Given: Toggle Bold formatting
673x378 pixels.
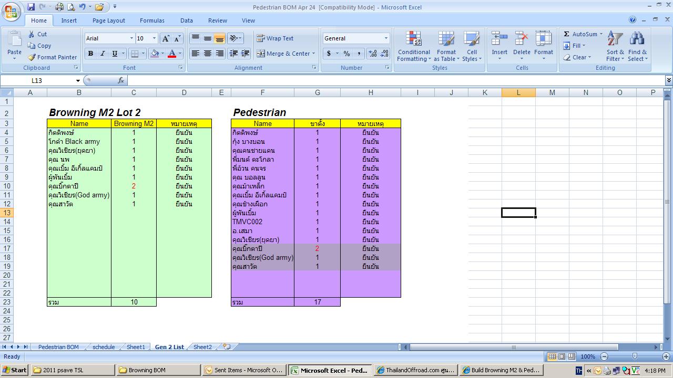Looking at the screenshot, I should point(90,54).
